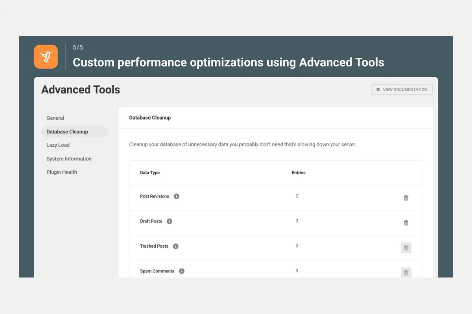Click the entries count 3 for Draft Posts
Image resolution: width=472 pixels, height=314 pixels.
[297, 221]
